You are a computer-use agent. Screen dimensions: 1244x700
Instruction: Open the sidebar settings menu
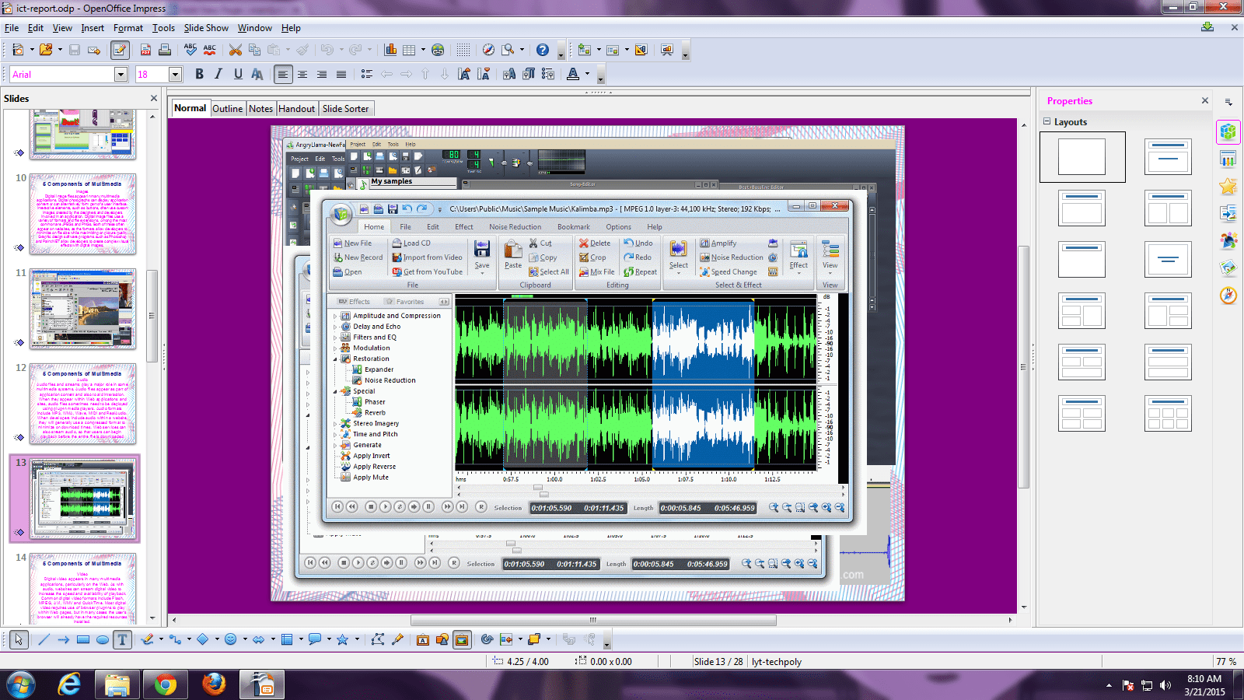(x=1228, y=102)
